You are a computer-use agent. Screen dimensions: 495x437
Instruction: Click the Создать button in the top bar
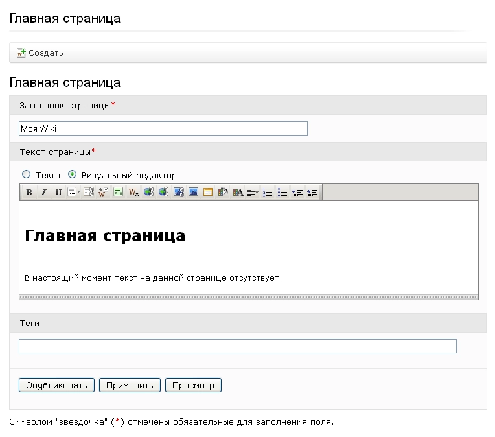click(40, 53)
